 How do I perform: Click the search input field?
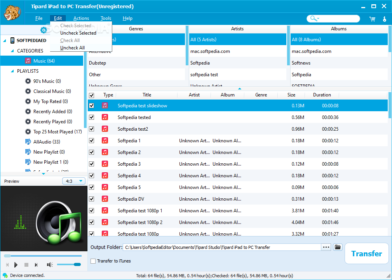tap(339, 19)
